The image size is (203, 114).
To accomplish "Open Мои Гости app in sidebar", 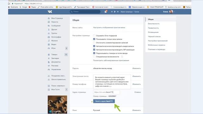I will click(56, 89).
